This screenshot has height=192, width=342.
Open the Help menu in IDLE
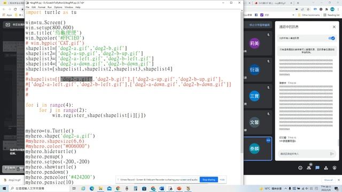(78, 7)
